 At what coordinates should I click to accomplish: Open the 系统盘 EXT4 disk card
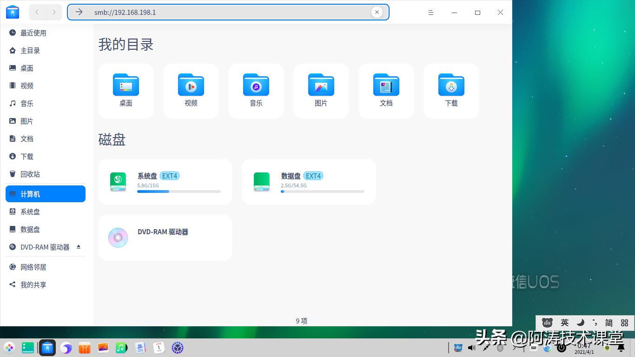tap(165, 182)
